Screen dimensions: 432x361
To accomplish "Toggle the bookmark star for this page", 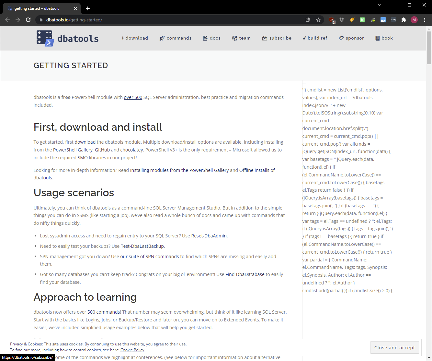I will 318,20.
